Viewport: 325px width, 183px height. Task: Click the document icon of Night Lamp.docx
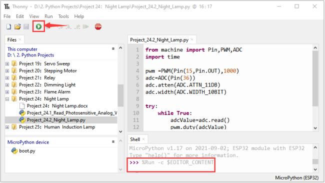pyautogui.click(x=22, y=105)
